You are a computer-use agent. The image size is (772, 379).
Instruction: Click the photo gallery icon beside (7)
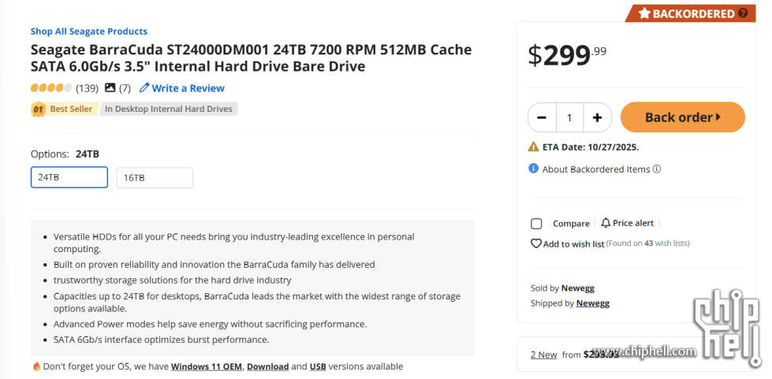coord(110,88)
